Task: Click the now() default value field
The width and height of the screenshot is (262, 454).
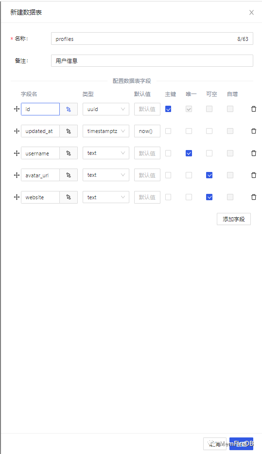Action: point(147,131)
